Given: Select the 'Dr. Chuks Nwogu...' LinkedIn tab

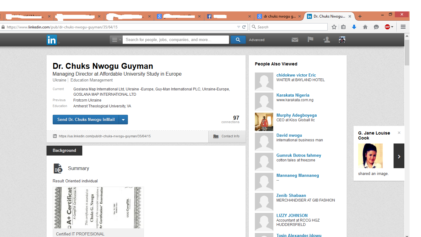Looking at the screenshot, I should point(329,16).
